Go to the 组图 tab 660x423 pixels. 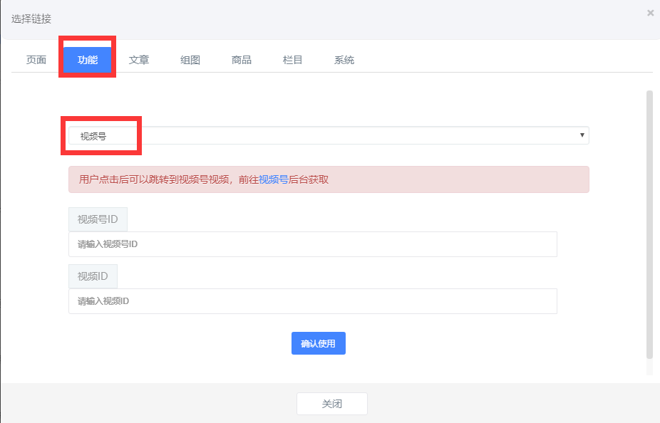[190, 60]
